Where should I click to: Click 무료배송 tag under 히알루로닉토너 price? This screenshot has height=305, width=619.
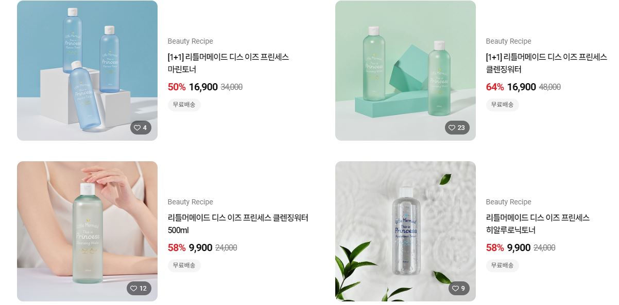(502, 265)
